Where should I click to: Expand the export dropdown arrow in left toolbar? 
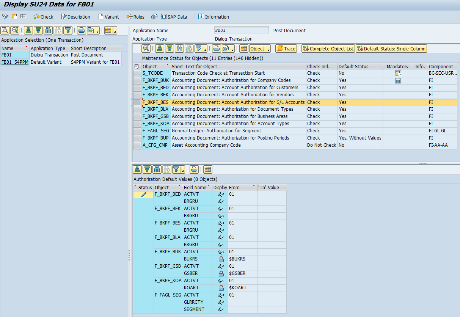click(x=97, y=31)
